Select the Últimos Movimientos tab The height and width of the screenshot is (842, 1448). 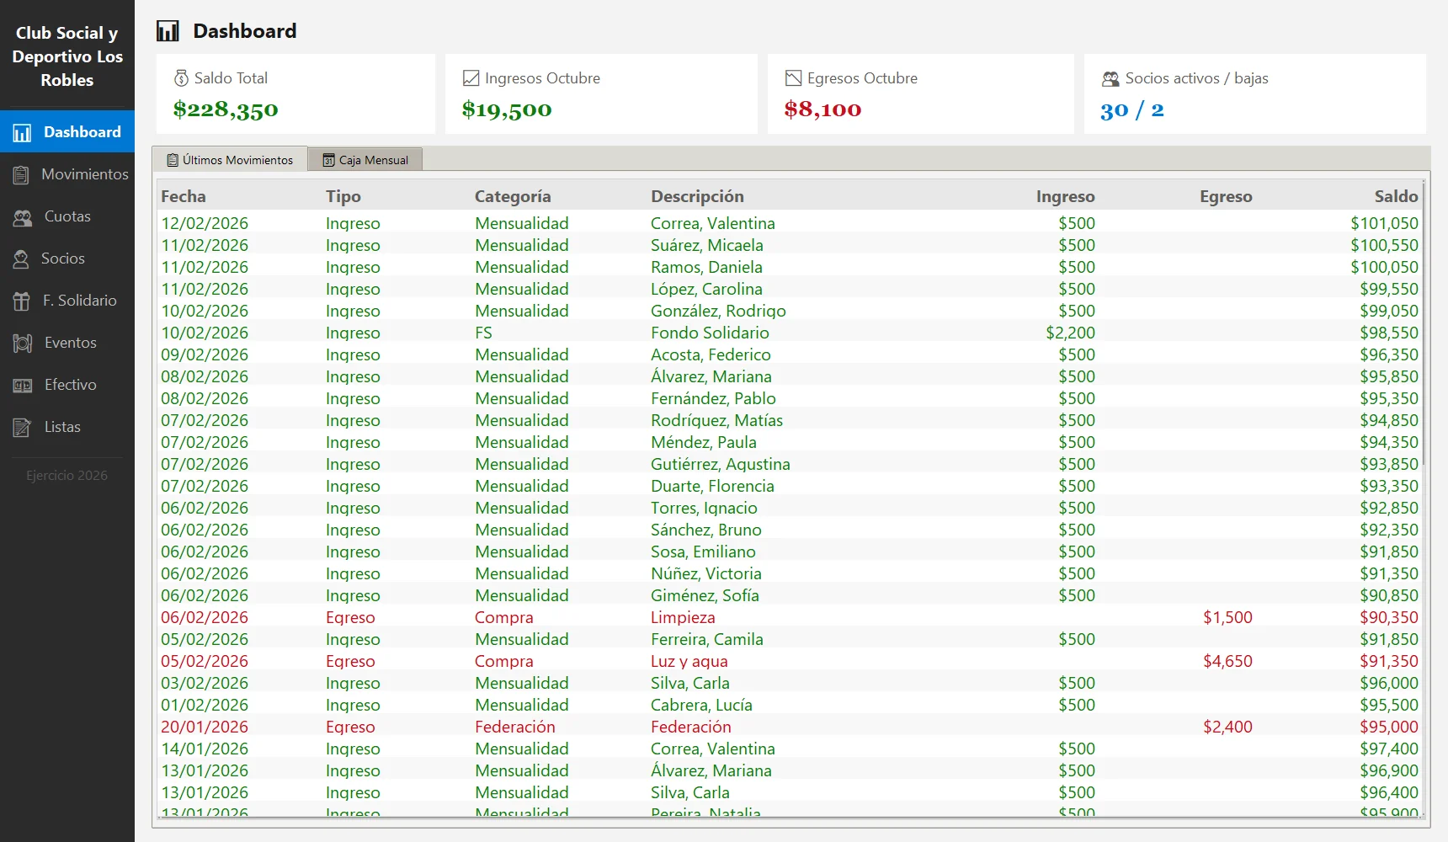coord(230,159)
